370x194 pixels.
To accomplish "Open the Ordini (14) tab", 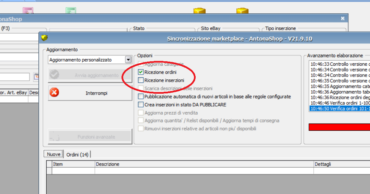I will pyautogui.click(x=78, y=155).
